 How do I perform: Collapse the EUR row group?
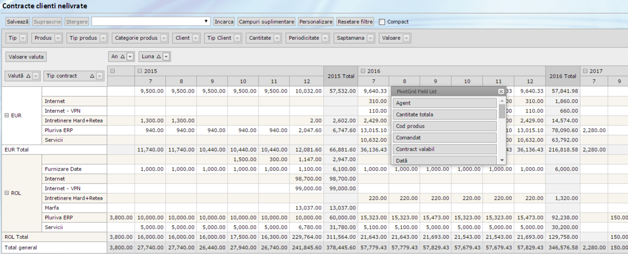pos(6,116)
